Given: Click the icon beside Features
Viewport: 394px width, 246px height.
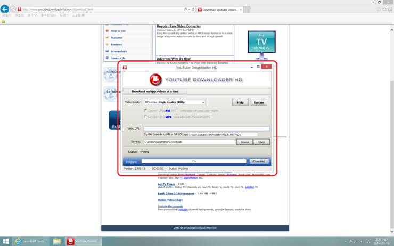Looking at the screenshot, I should pyautogui.click(x=107, y=37).
